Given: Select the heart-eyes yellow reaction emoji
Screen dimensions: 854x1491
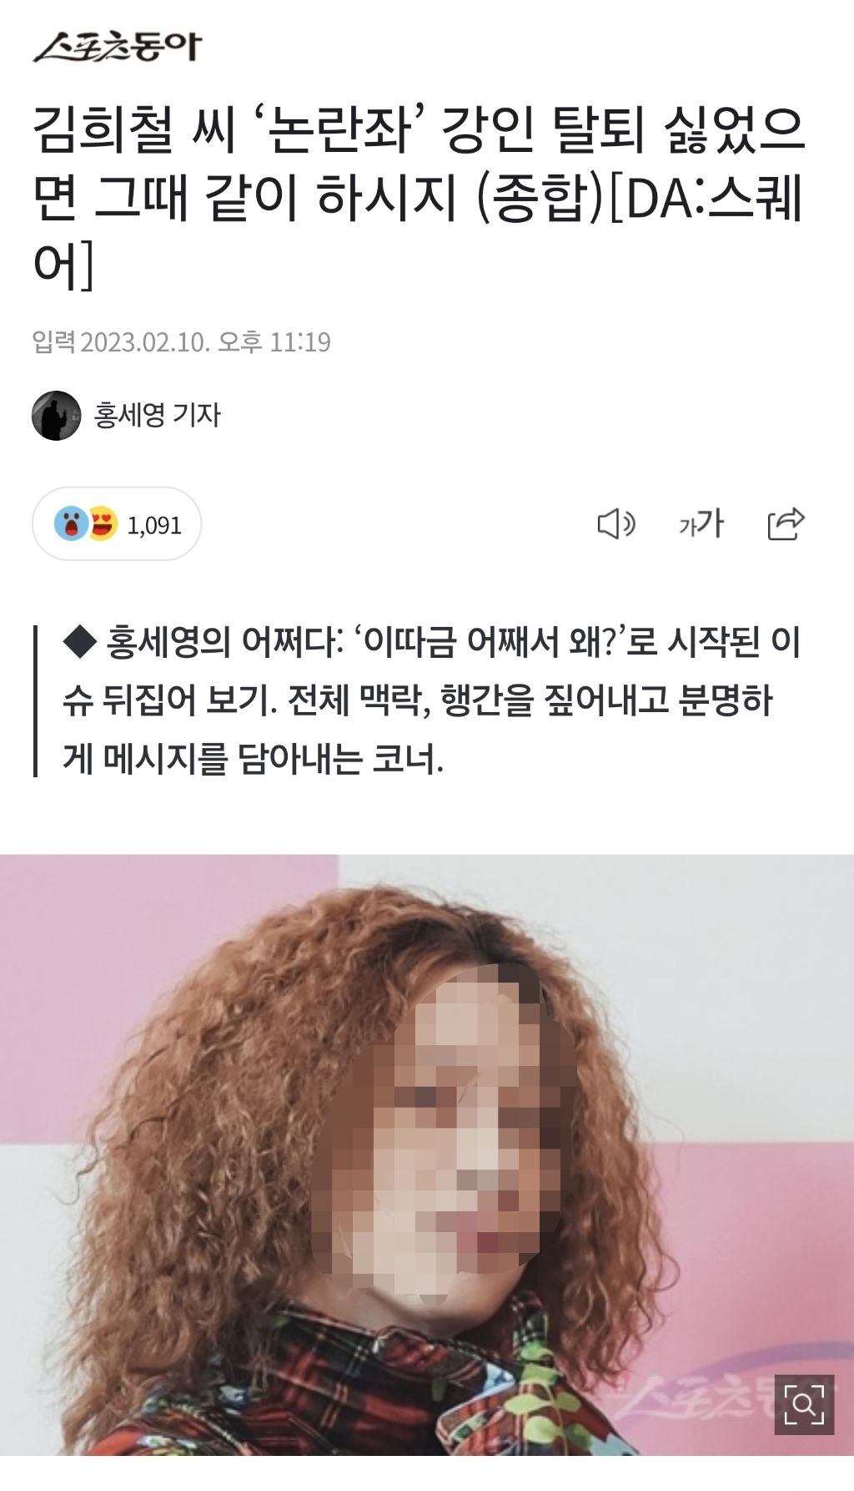Looking at the screenshot, I should click(x=102, y=523).
